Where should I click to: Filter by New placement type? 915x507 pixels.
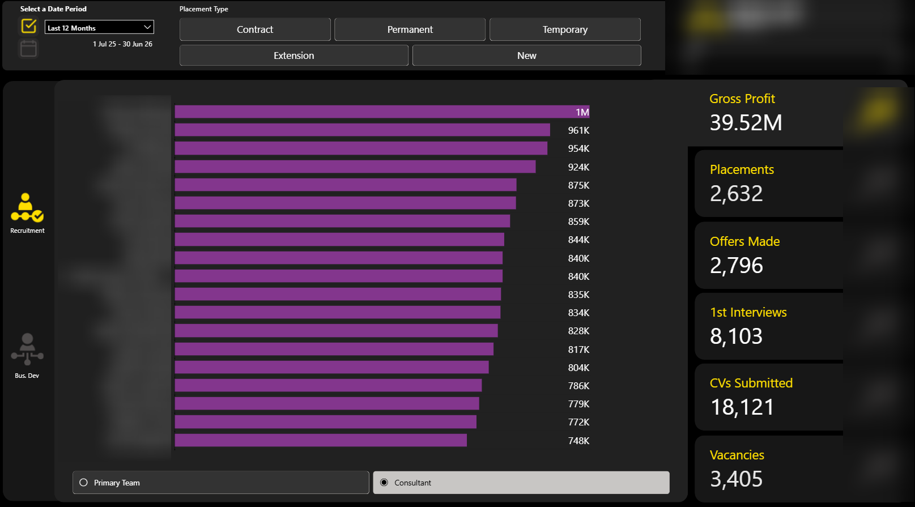[526, 56]
